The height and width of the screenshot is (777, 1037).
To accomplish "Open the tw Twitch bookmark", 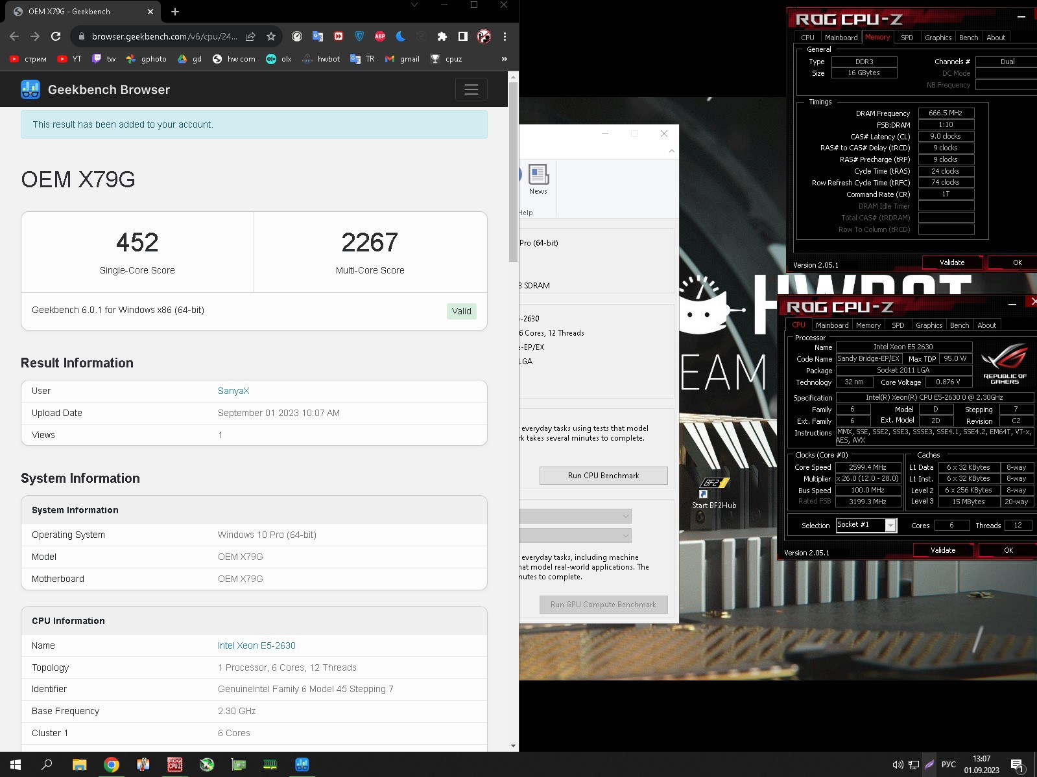I will coord(104,58).
